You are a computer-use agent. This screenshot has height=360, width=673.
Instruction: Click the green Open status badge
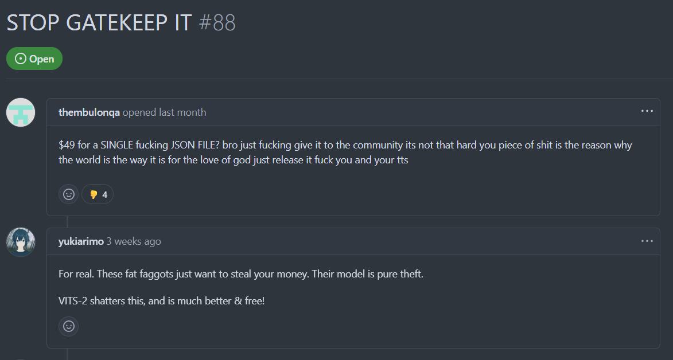click(34, 59)
